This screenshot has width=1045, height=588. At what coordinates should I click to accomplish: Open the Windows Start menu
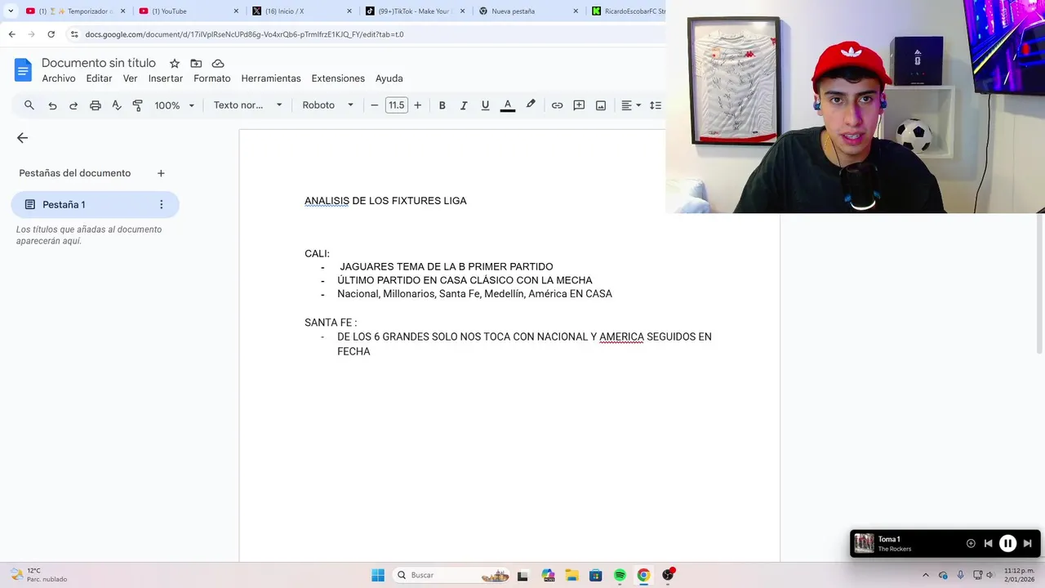click(378, 575)
